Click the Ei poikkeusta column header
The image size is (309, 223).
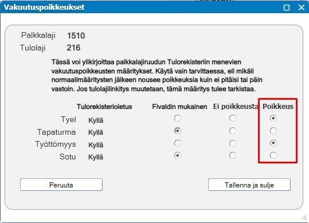(x=236, y=107)
